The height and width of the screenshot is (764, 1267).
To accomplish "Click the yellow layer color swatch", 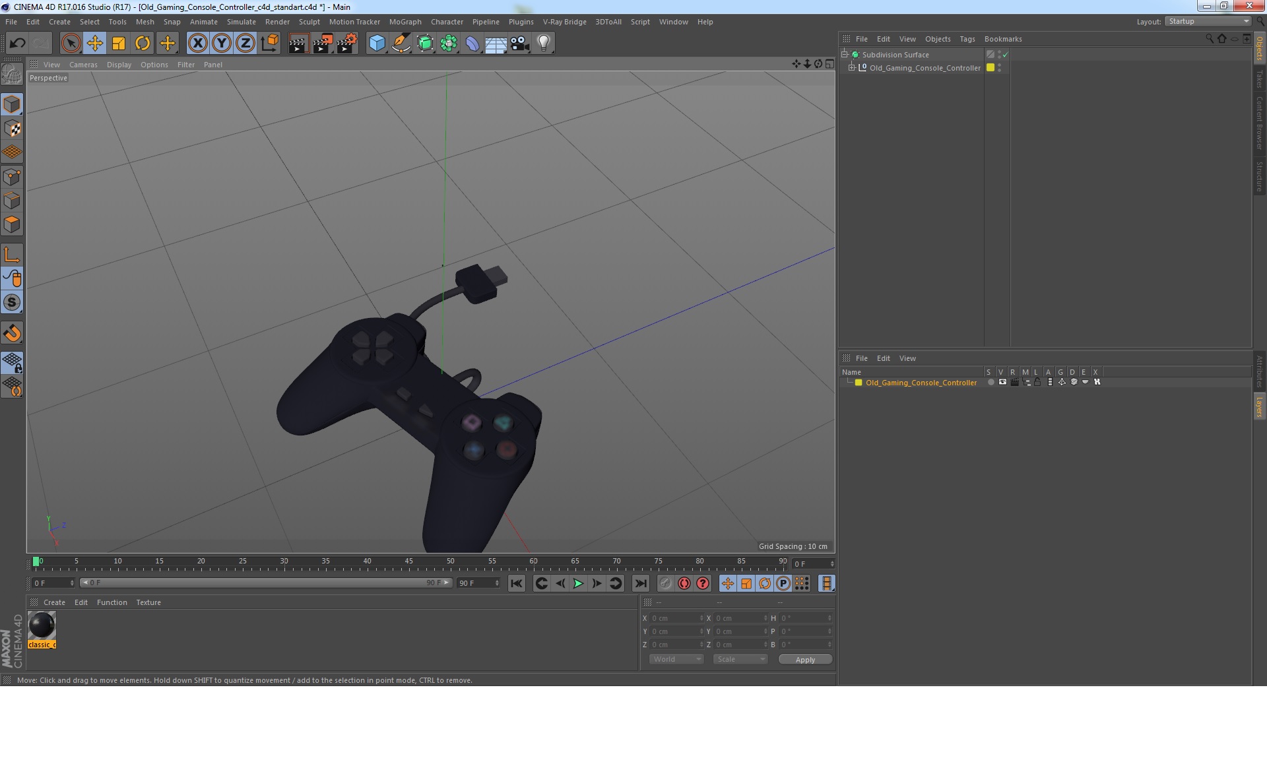I will [859, 383].
